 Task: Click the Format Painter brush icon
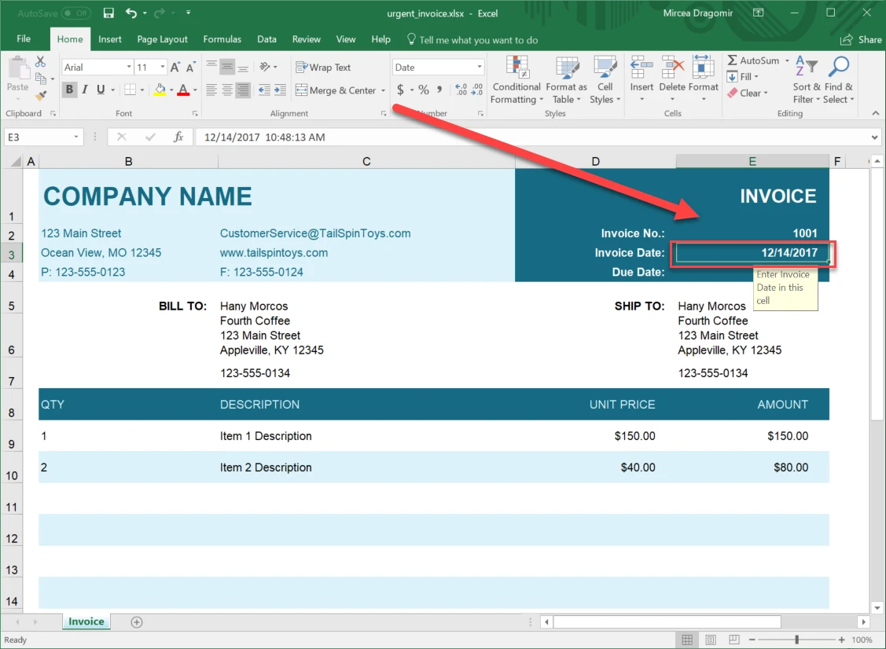[x=41, y=96]
